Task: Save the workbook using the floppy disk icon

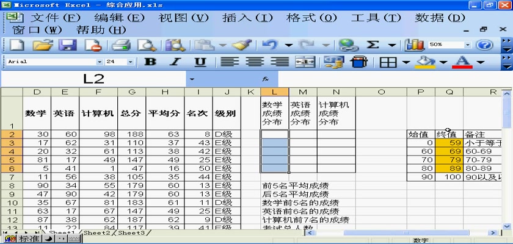Action: click(67, 45)
